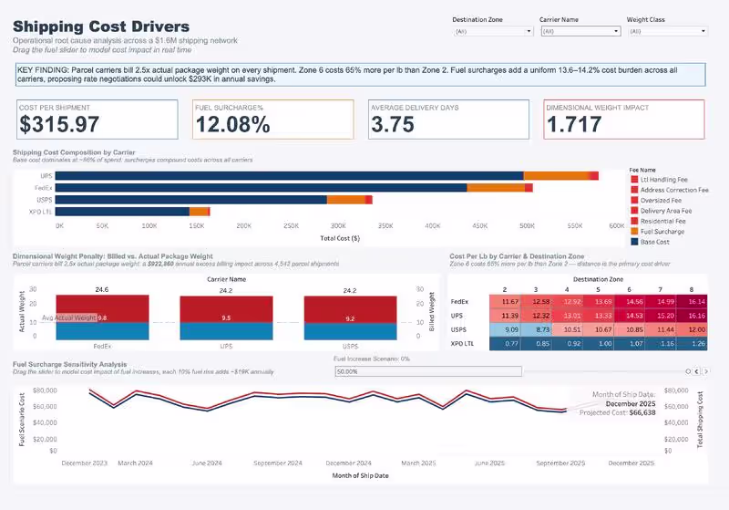The image size is (729, 510).
Task: Select the Fuel Surcharge legend swatch
Action: click(634, 231)
